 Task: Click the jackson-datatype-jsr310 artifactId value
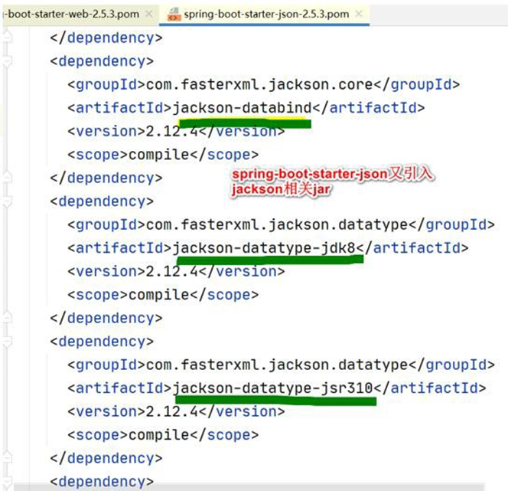pyautogui.click(x=273, y=388)
